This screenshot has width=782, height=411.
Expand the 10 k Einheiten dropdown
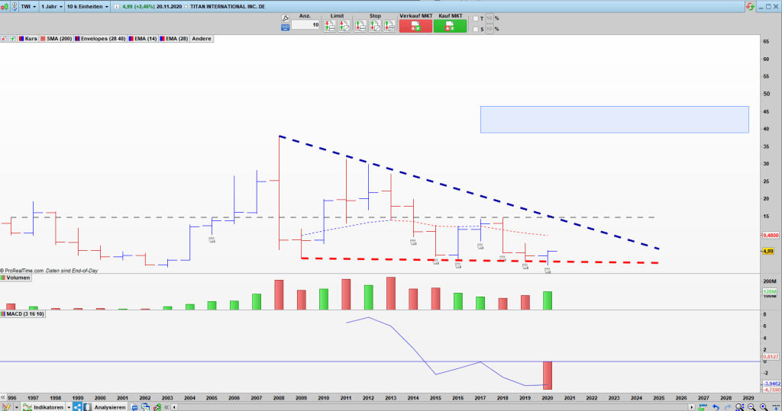(86, 6)
